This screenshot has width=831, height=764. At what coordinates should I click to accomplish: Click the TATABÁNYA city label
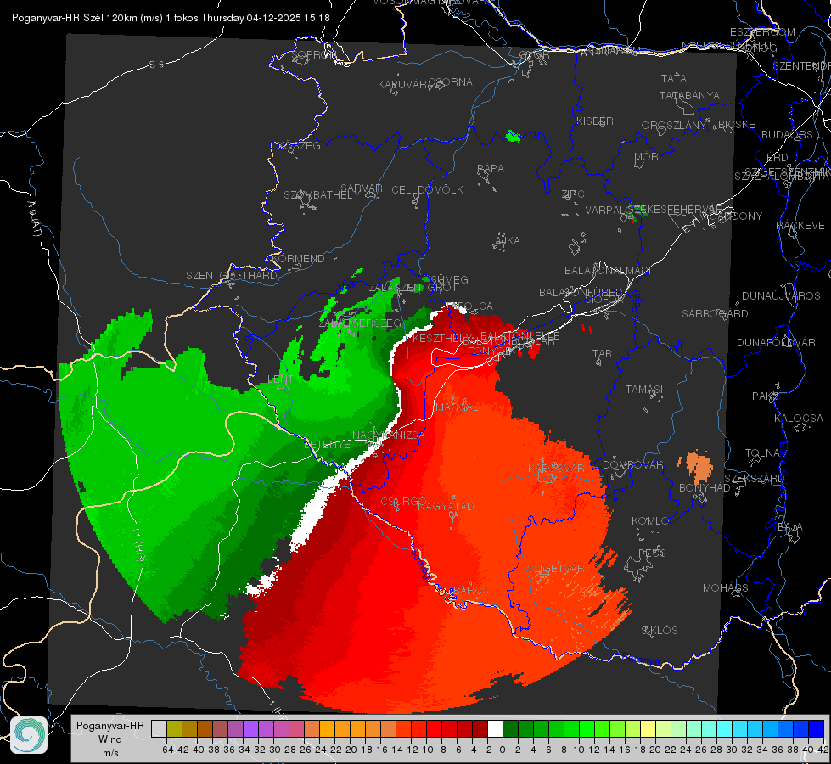[x=689, y=96]
